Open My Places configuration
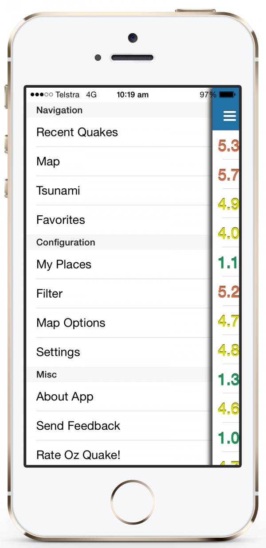The image size is (266, 548). [x=119, y=264]
